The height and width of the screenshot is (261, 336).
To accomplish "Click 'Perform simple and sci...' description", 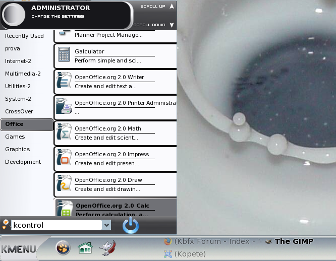I will coord(108,61).
